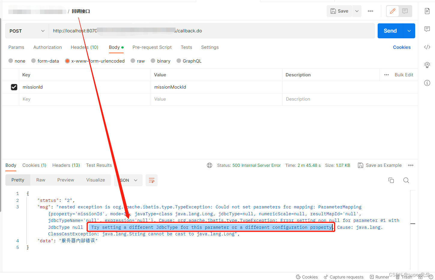Open the Tests tab

186,47
